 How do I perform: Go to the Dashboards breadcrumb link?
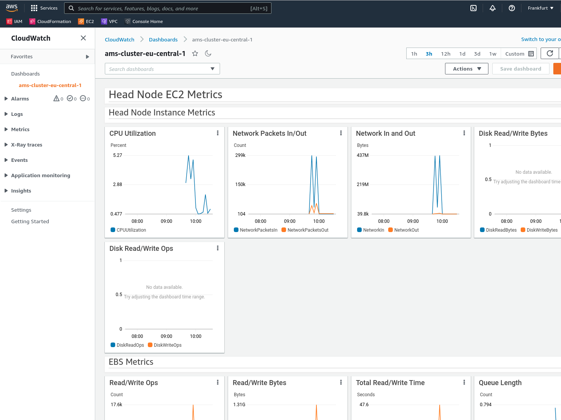pyautogui.click(x=163, y=40)
